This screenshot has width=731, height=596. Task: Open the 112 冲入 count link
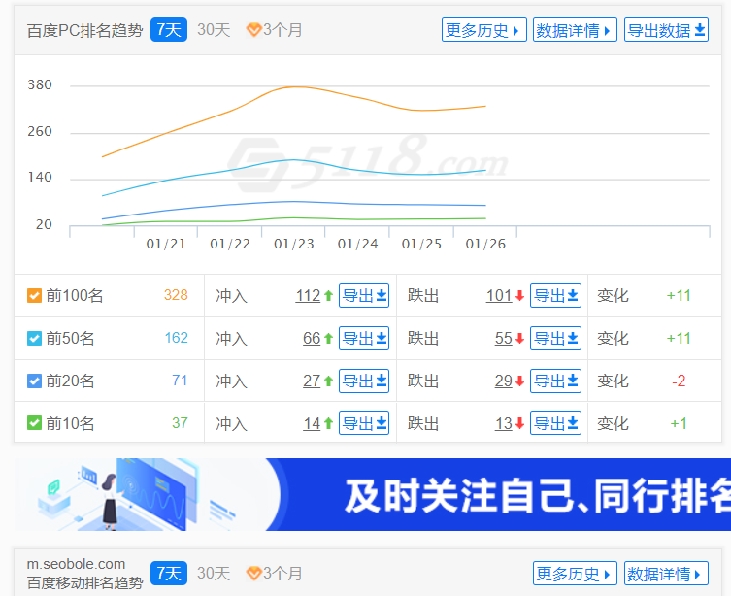click(308, 295)
